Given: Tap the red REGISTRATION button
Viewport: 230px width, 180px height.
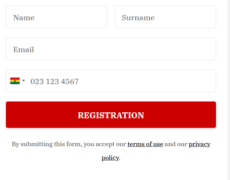Looking at the screenshot, I should pos(111,115).
